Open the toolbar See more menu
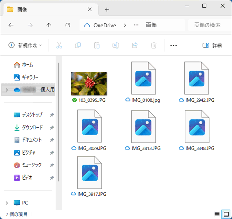The height and width of the screenshot is (219, 232). tap(173, 45)
